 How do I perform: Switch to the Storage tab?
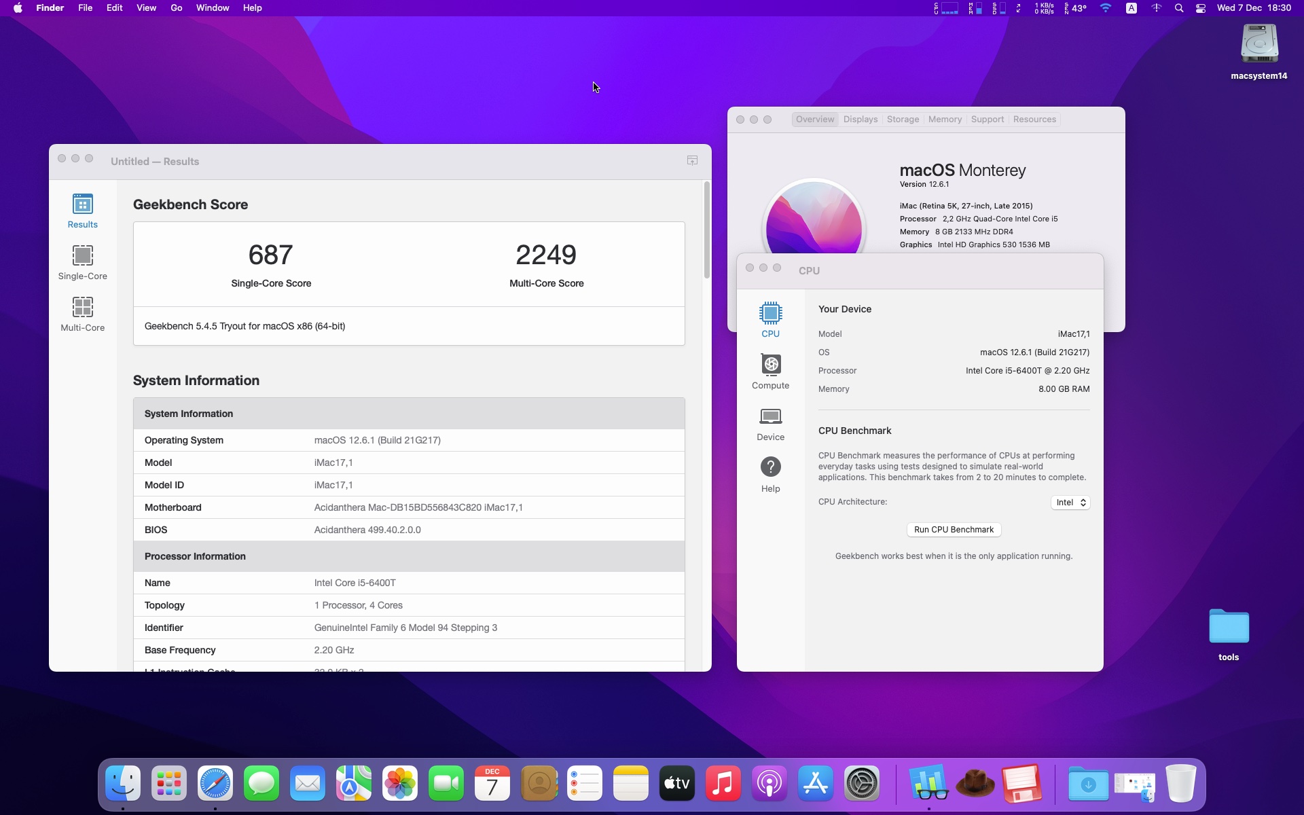coord(903,120)
